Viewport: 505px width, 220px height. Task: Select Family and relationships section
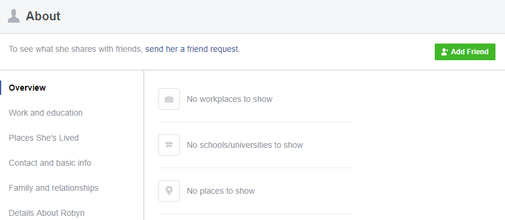click(54, 188)
